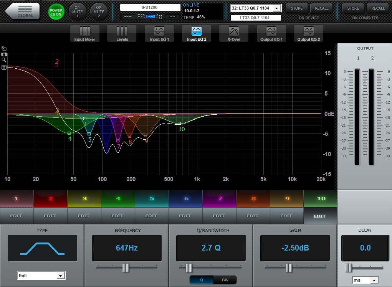Click the FREQUENCY slider handle

126,268
